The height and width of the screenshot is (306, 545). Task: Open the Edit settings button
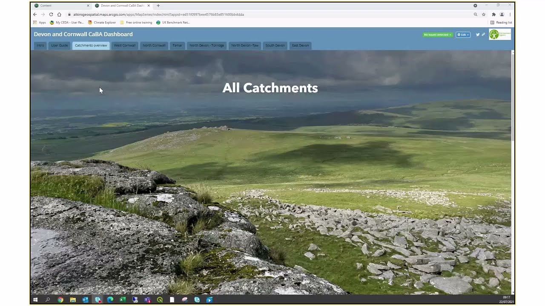coord(463,35)
